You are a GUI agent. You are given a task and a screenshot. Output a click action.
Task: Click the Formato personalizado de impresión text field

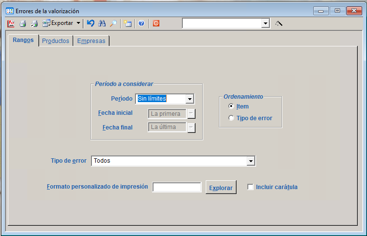[177, 187]
